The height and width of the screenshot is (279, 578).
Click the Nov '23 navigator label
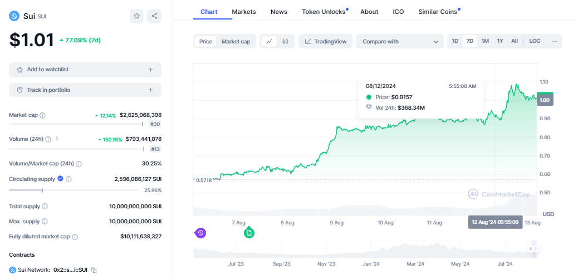(327, 264)
